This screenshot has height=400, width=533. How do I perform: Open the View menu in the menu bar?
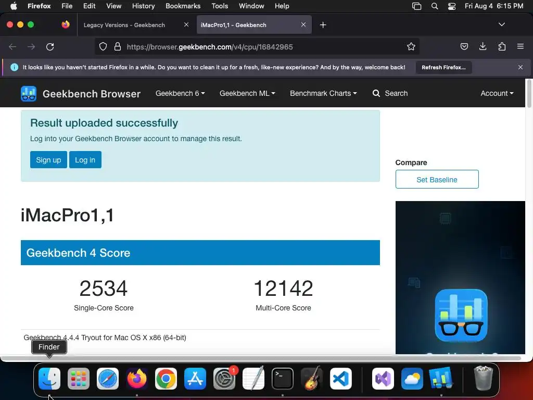pos(113,6)
